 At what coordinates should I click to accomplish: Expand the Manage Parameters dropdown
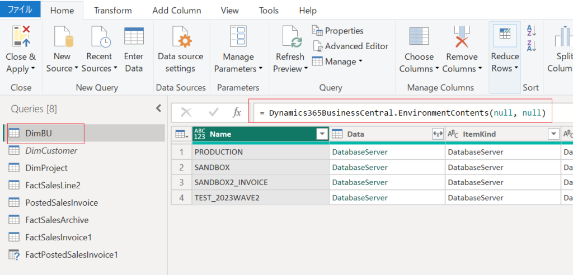point(260,69)
